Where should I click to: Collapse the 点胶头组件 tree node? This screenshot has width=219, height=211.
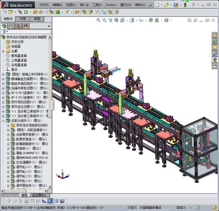pyautogui.click(x=3, y=121)
